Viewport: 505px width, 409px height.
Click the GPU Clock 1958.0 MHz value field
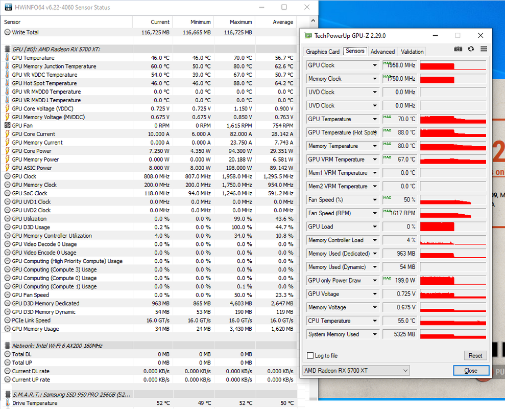pyautogui.click(x=400, y=65)
